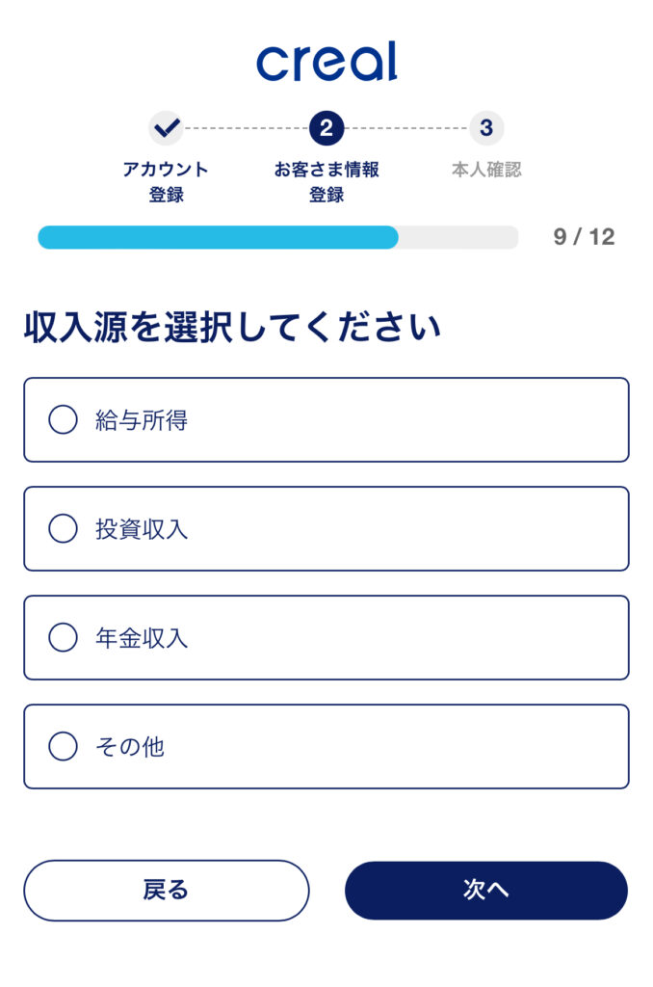Click the お客さま情報登録 step label

[x=326, y=180]
